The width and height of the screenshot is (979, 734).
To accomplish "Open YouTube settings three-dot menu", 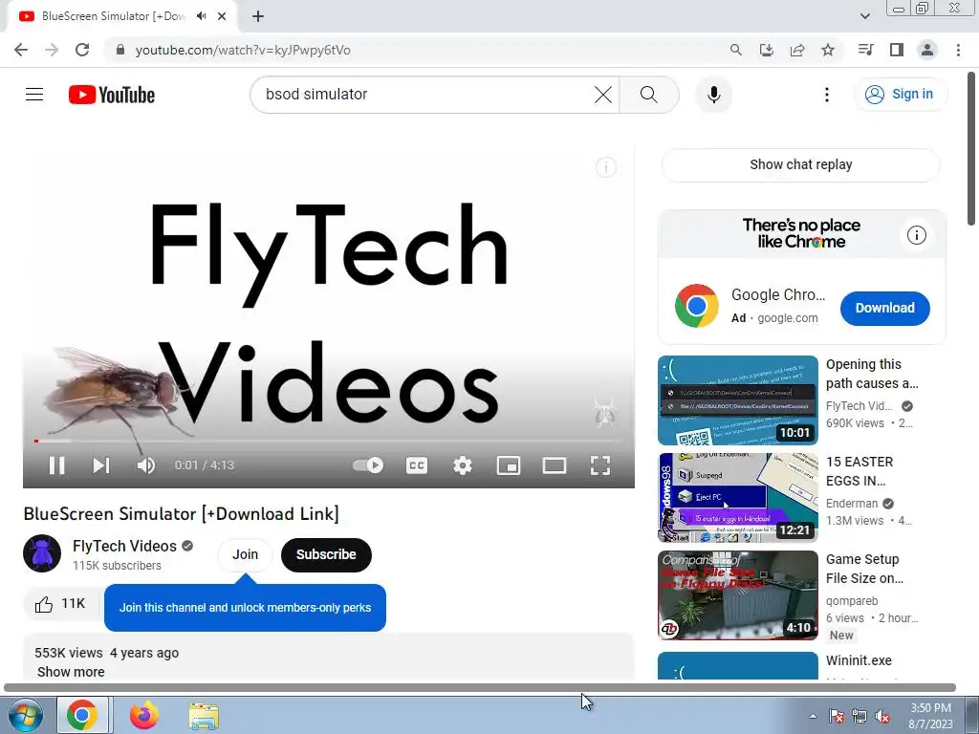I will (x=827, y=95).
